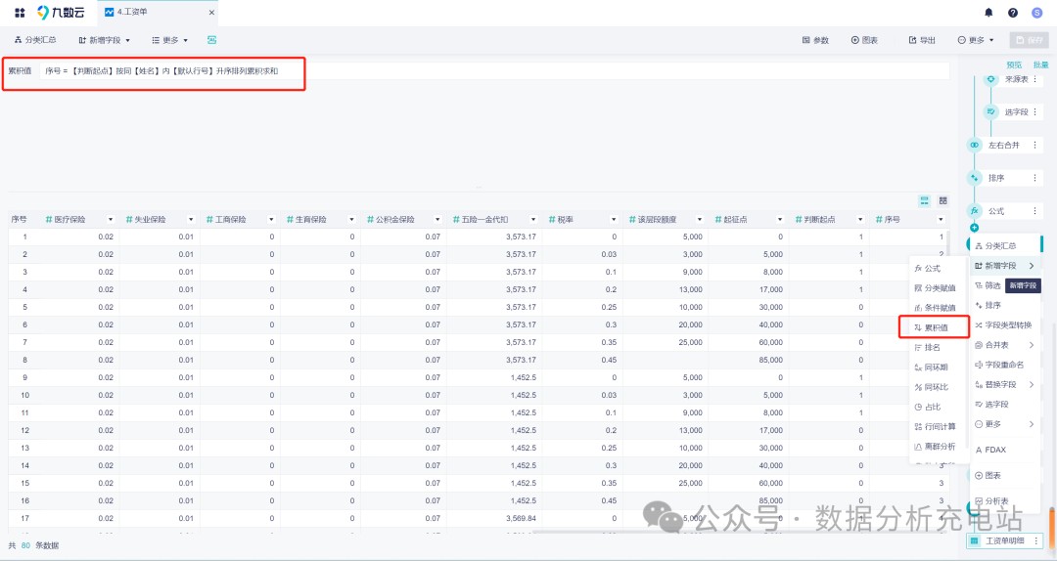This screenshot has width=1057, height=561.
Task: Click the 图表 toolbar button
Action: tap(864, 40)
